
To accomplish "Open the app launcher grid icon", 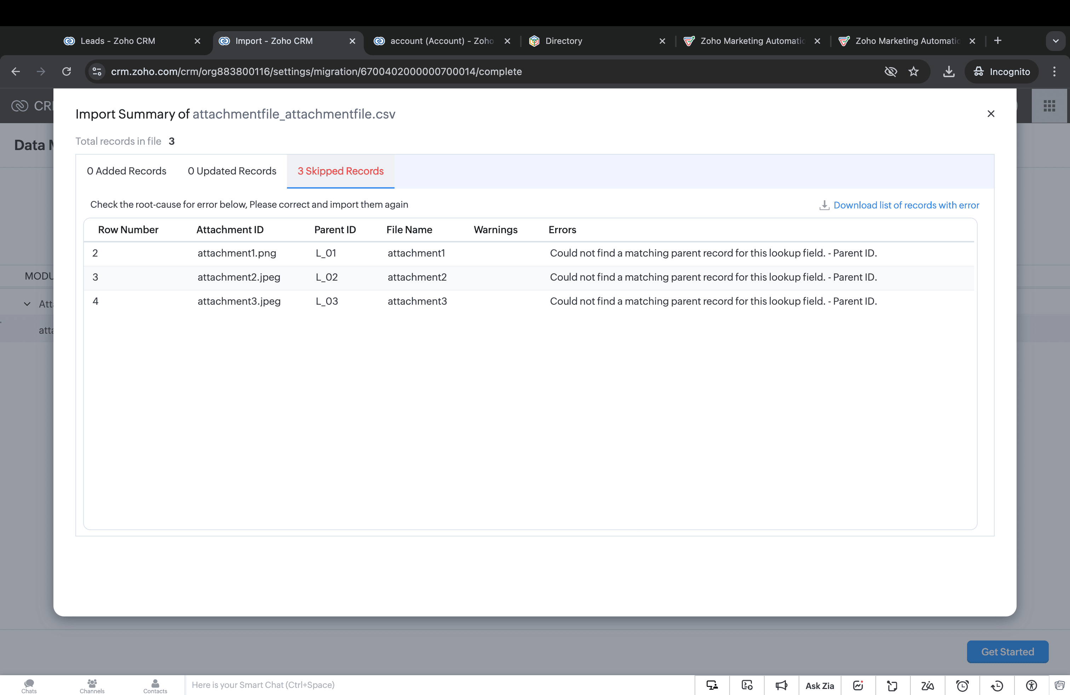I will click(1049, 106).
